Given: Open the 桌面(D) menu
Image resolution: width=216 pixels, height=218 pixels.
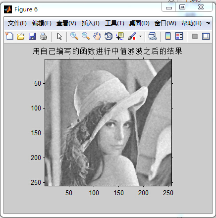Looking at the screenshot, I should point(139,23).
